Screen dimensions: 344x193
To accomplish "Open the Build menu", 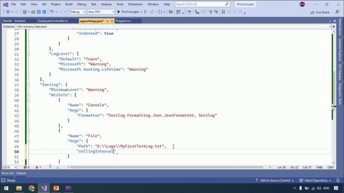I will 69,4.
